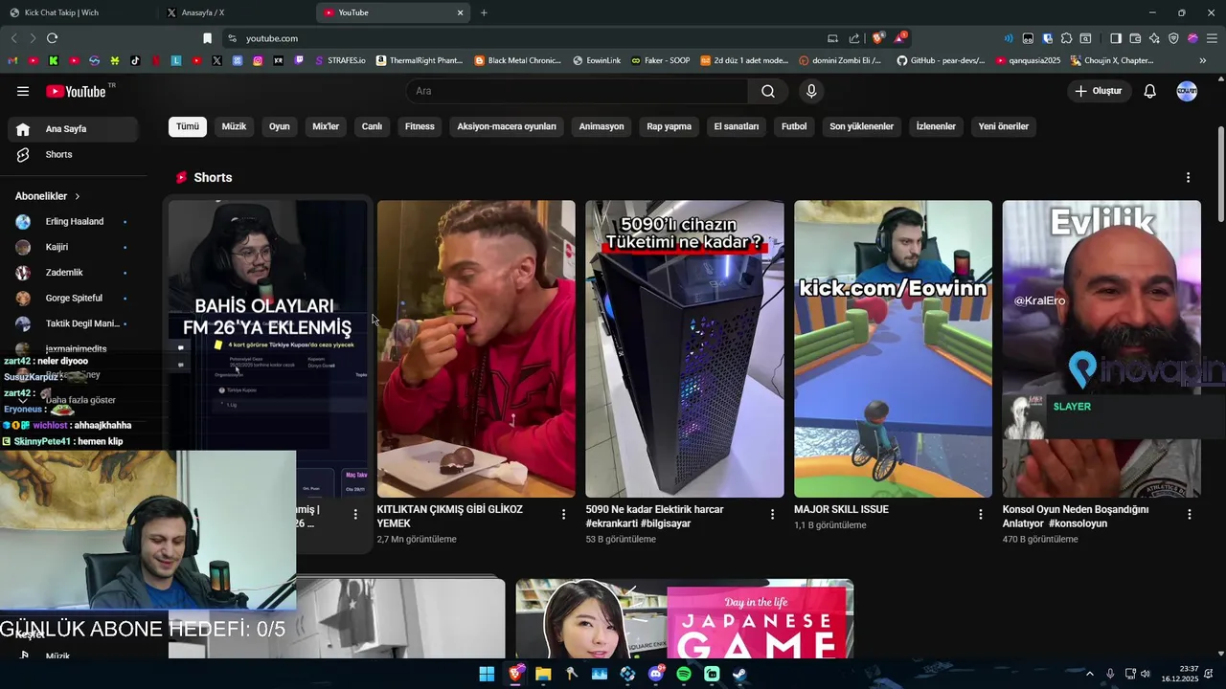Open the account avatar menu
This screenshot has width=1226, height=689.
[1187, 91]
